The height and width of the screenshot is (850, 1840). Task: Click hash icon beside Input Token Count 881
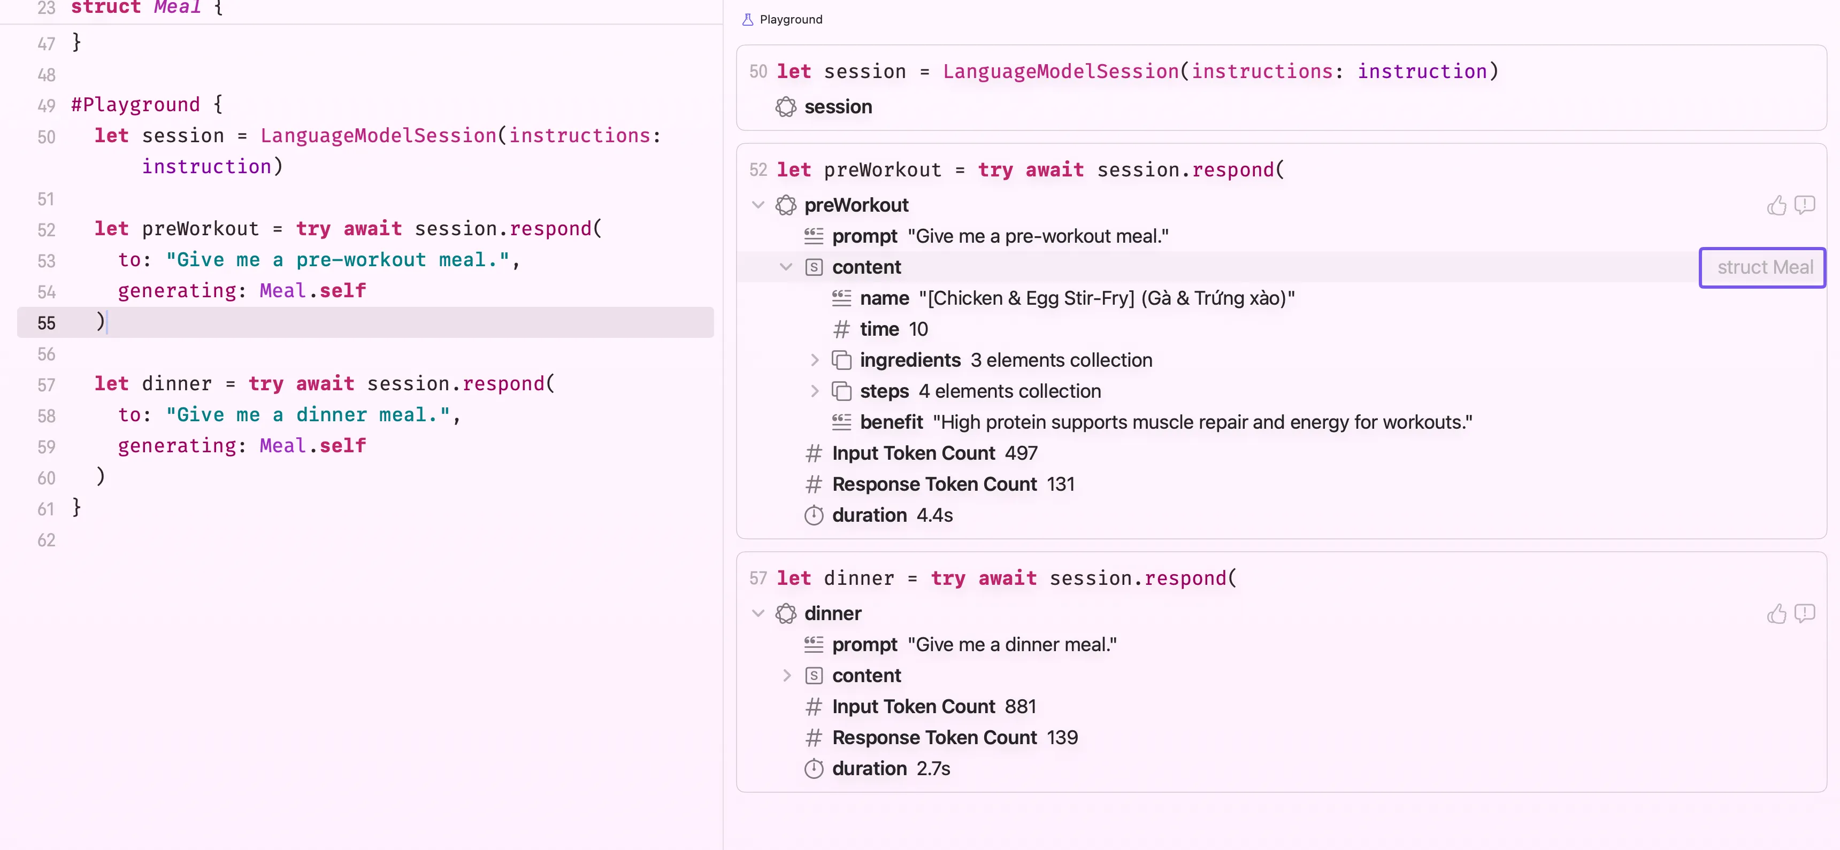pos(814,707)
